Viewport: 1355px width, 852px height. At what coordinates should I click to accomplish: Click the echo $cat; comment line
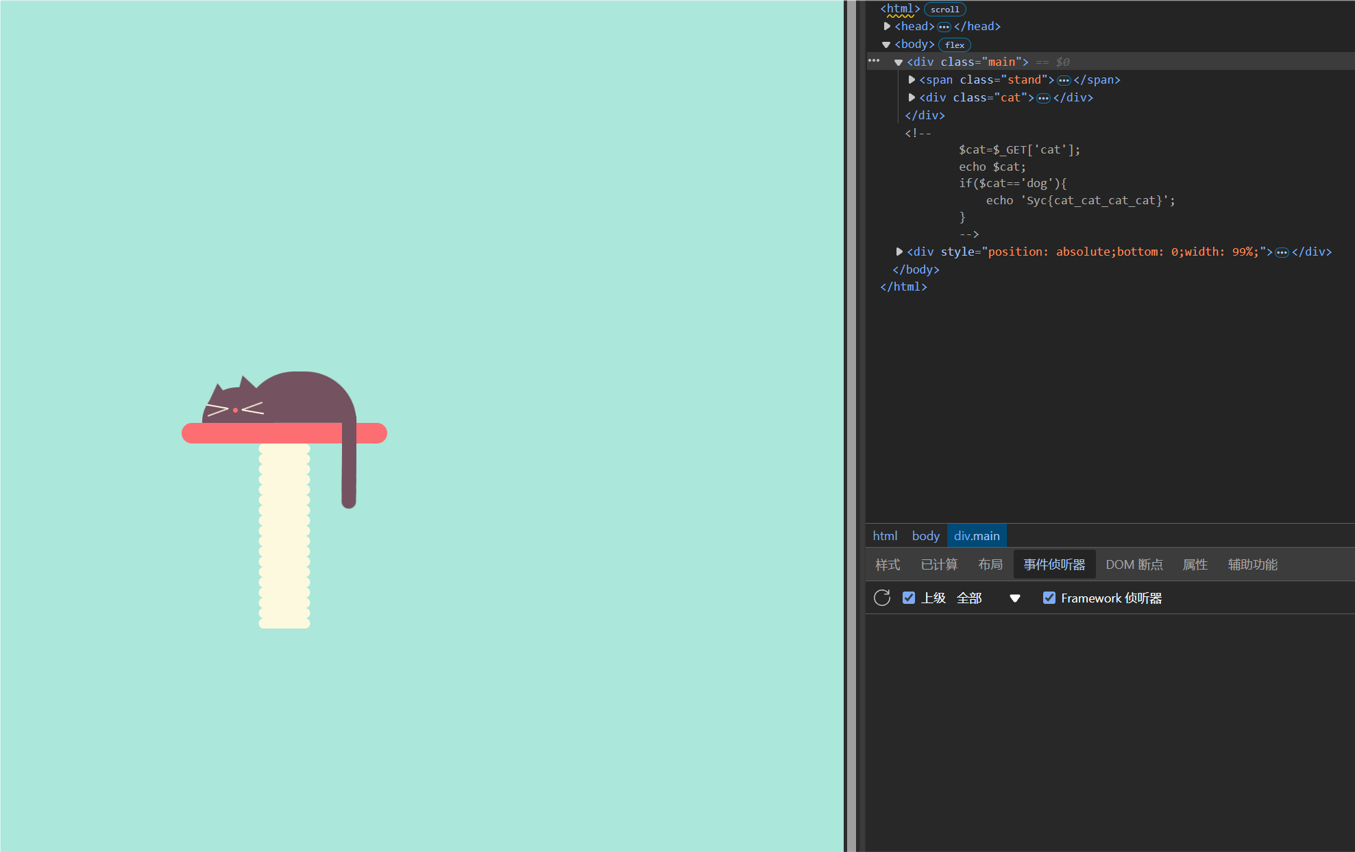992,167
